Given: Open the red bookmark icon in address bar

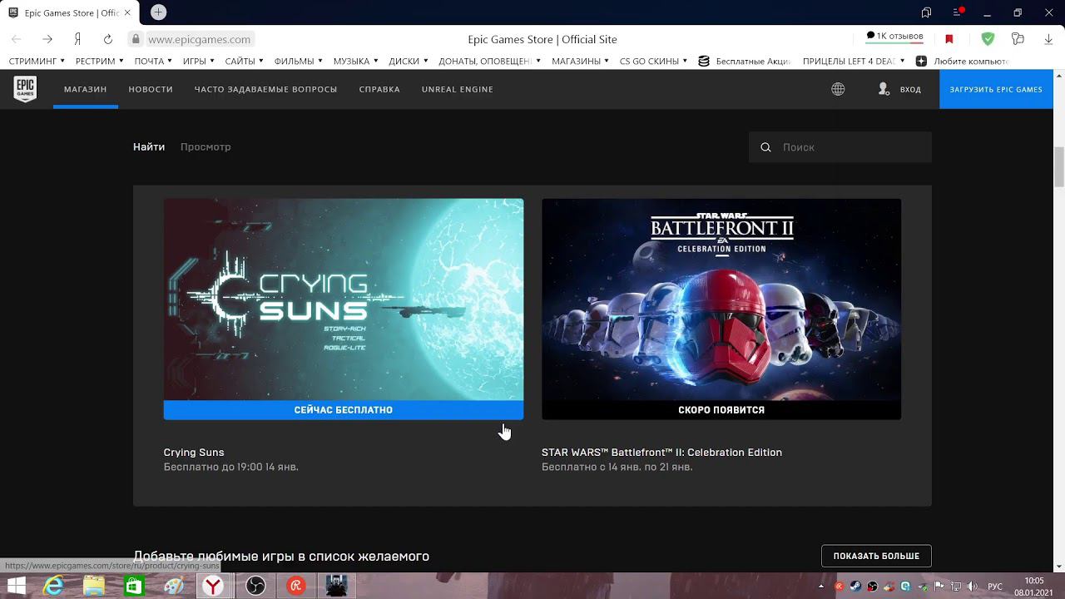Looking at the screenshot, I should tap(949, 39).
